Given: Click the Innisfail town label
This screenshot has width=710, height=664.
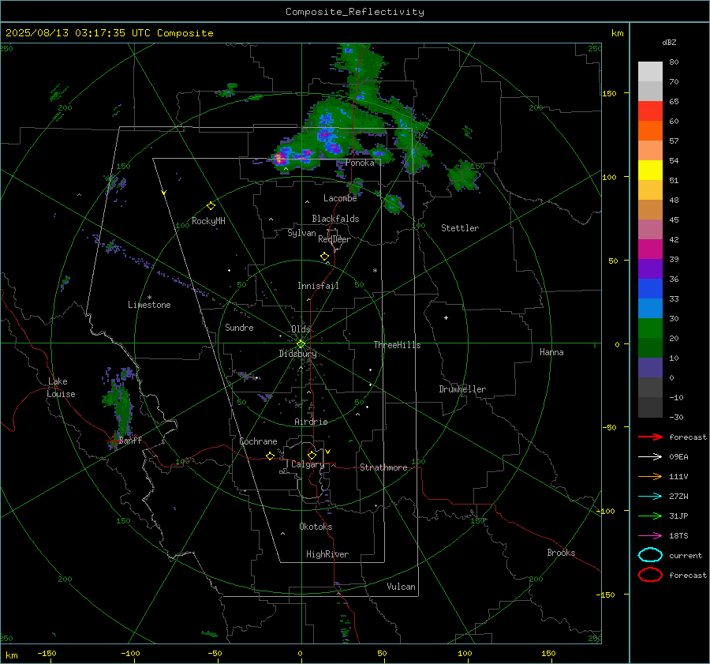Looking at the screenshot, I should pos(318,286).
